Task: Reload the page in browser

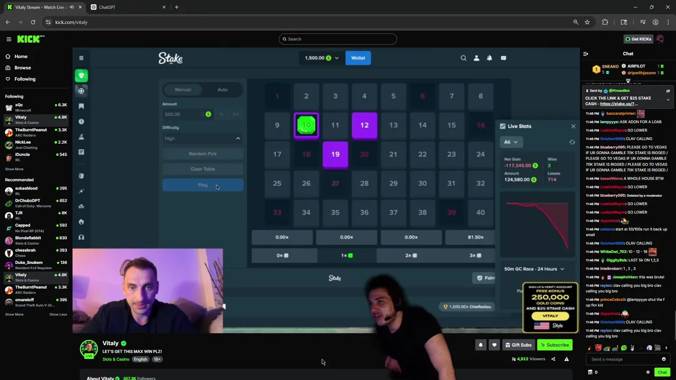Action: pyautogui.click(x=33, y=22)
